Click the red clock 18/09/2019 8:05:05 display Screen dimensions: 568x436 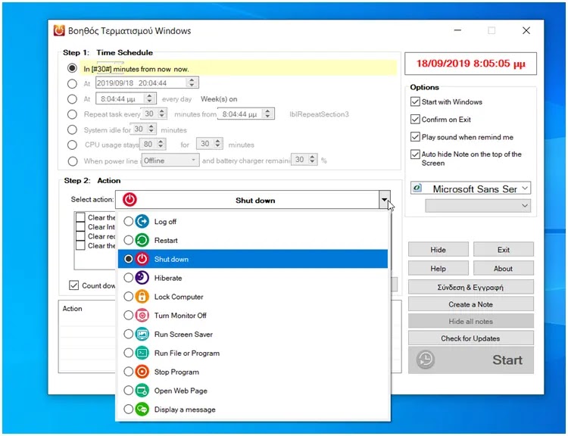click(470, 64)
